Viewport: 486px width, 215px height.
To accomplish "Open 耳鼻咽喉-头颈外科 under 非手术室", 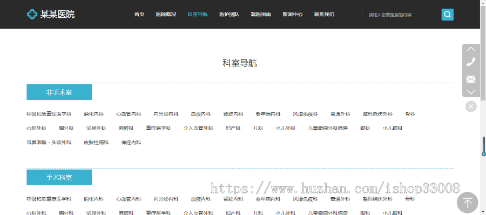I will click(x=49, y=143).
